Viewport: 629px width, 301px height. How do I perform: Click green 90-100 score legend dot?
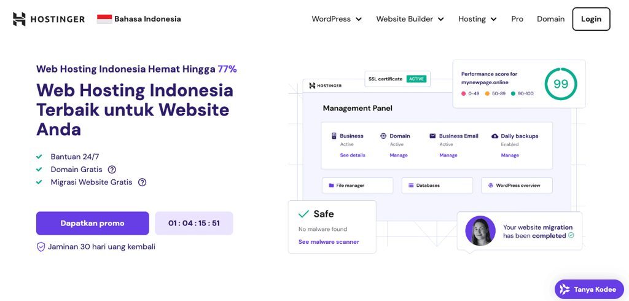click(513, 93)
